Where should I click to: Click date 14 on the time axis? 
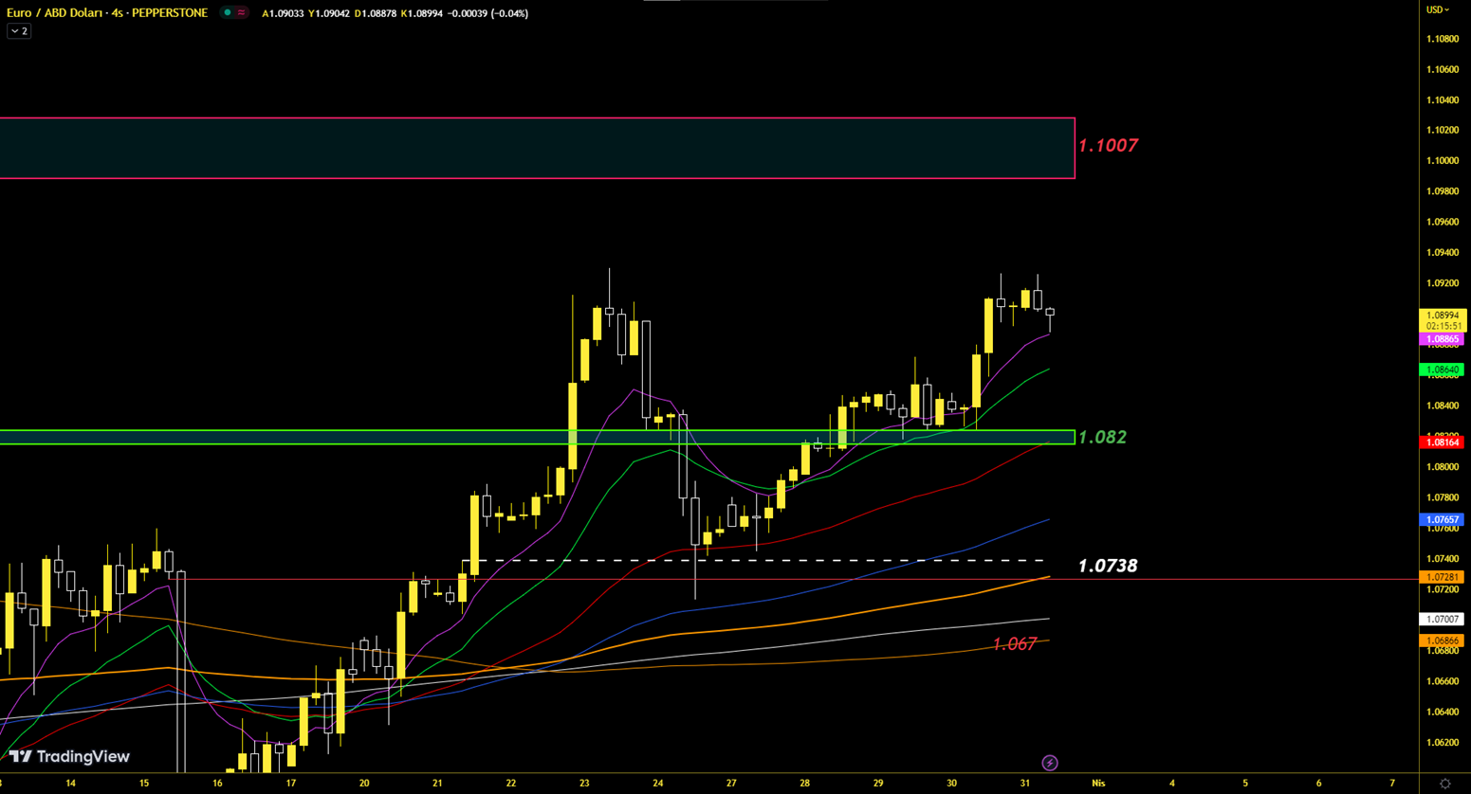(70, 784)
